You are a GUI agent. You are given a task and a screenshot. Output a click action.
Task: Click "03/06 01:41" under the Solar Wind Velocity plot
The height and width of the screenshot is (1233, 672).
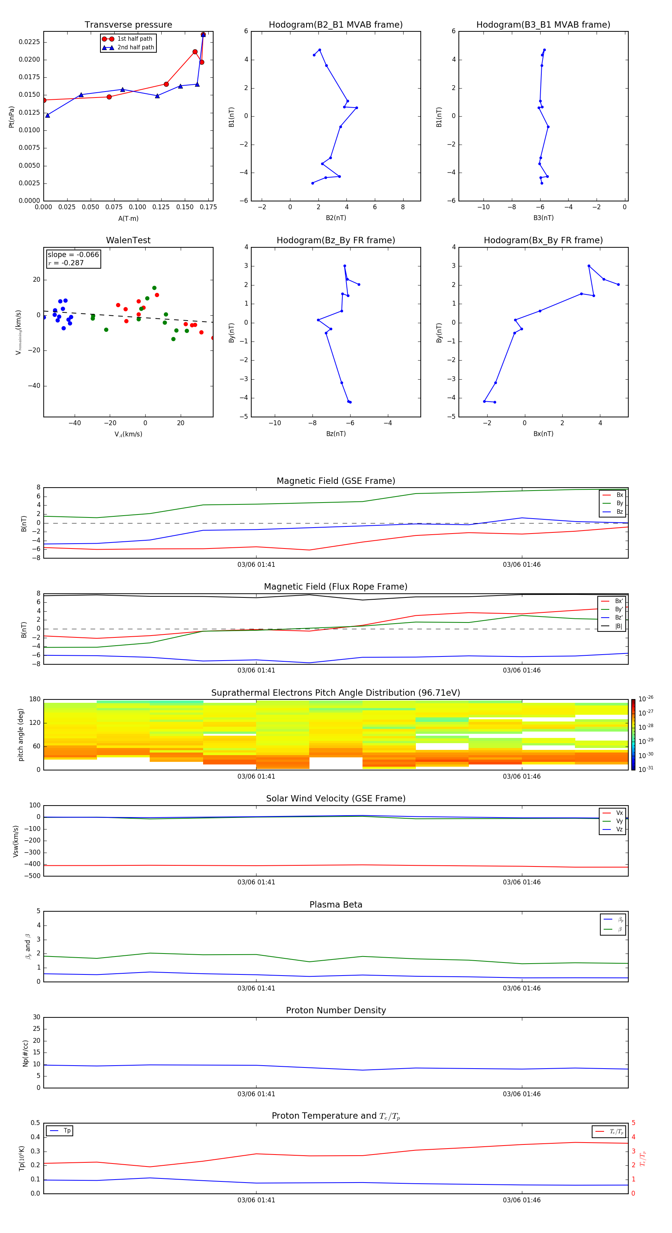(x=256, y=882)
